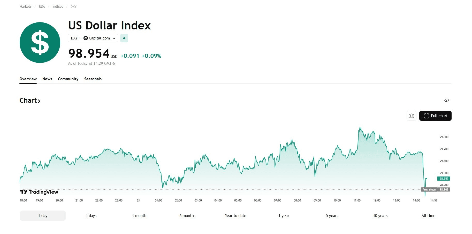Select the 1 day range
Screen dimensions: 472x234
click(x=43, y=216)
